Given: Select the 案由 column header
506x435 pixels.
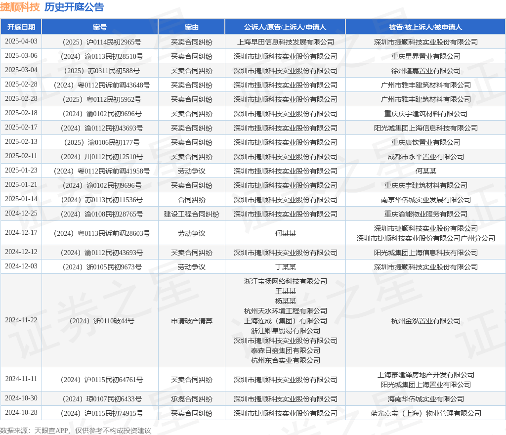Looking at the screenshot, I should coord(192,27).
